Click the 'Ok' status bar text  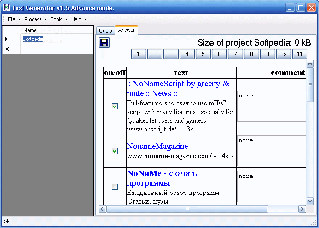(6, 222)
